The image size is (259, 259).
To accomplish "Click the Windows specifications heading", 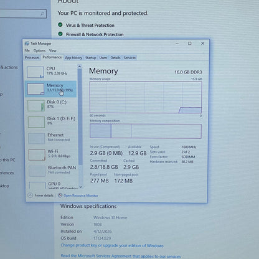I will tap(88, 206).
